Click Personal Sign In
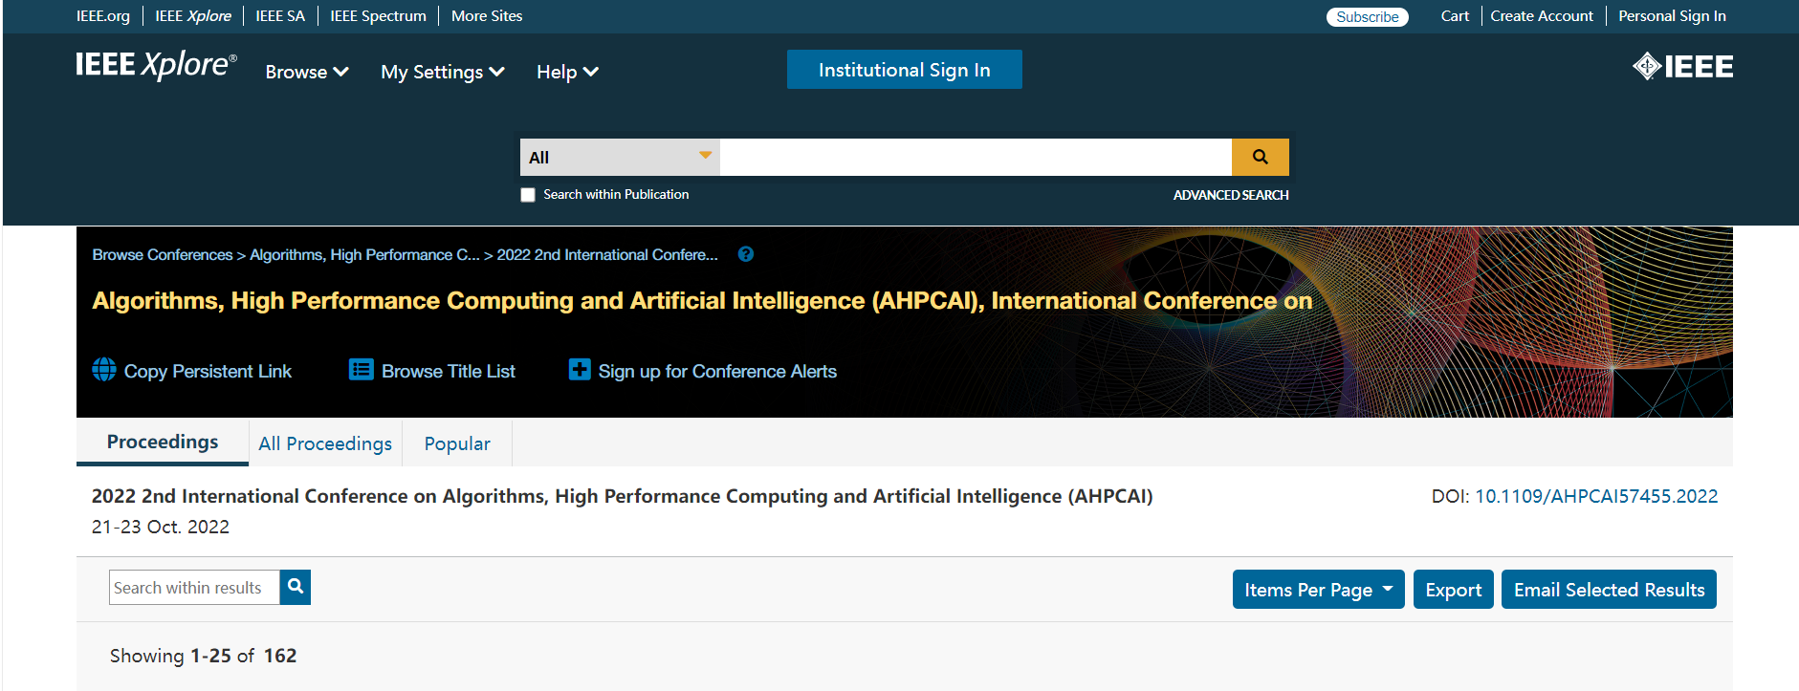 tap(1672, 16)
